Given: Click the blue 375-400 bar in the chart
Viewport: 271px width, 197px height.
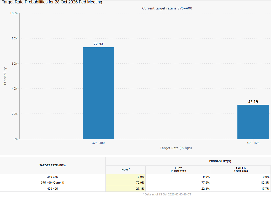Looking at the screenshot, I should [x=98, y=93].
